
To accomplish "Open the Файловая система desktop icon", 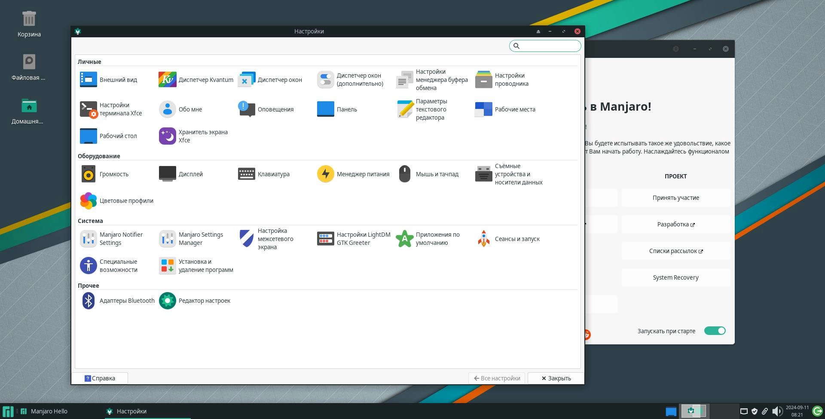I will tap(29, 67).
